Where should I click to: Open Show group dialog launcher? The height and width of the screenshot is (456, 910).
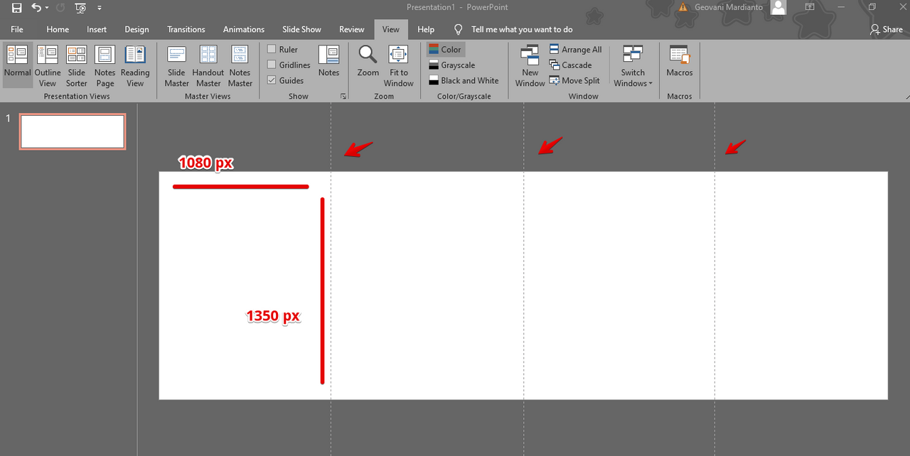tap(343, 96)
